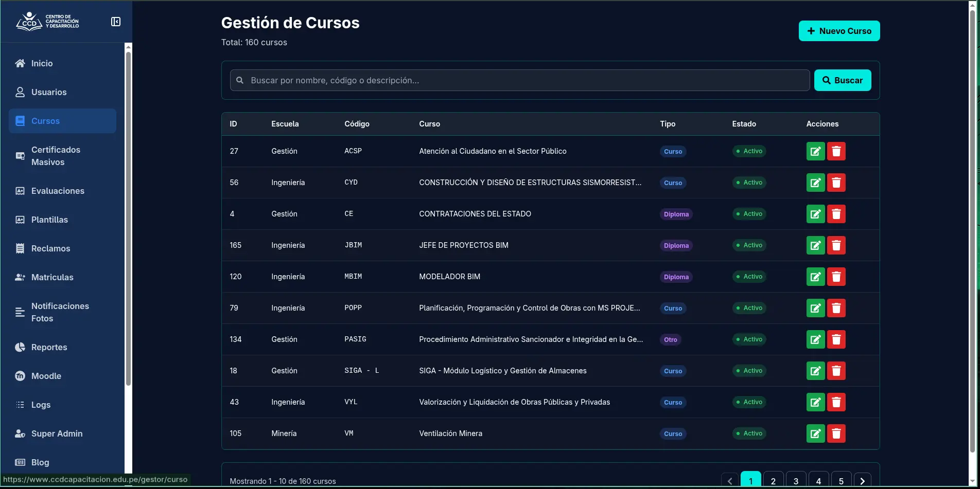Navigate to Plantillas
Viewport: 980px width, 489px height.
pos(62,220)
